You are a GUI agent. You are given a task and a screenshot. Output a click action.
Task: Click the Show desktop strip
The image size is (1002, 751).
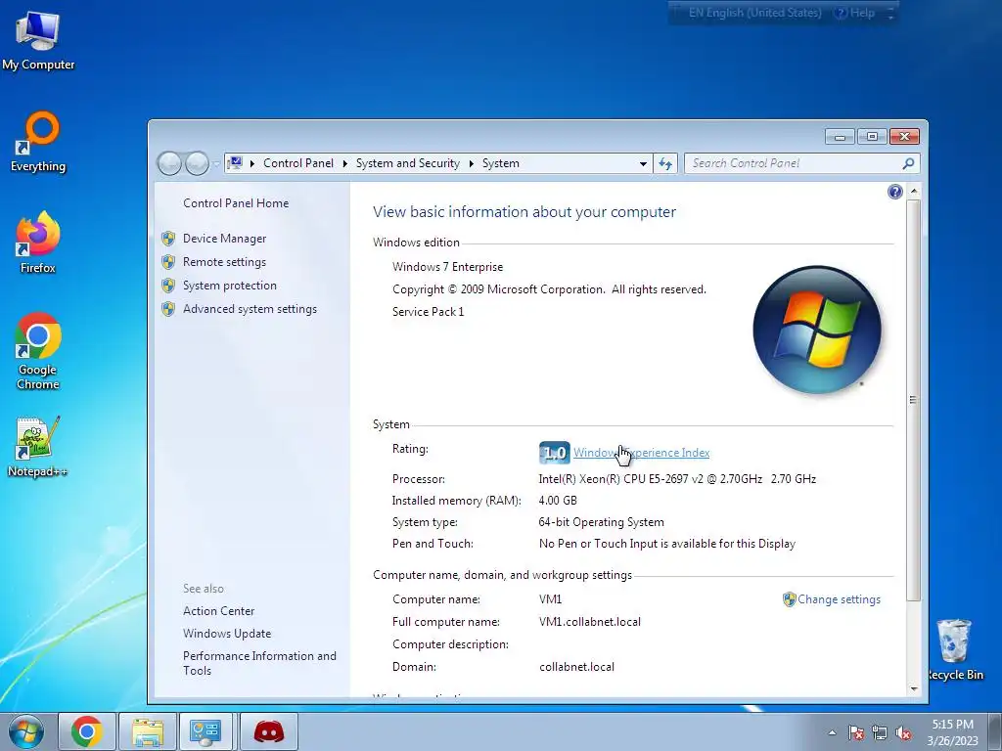click(995, 731)
